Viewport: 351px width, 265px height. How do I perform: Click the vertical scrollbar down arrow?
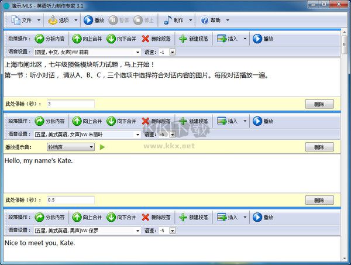[345, 259]
